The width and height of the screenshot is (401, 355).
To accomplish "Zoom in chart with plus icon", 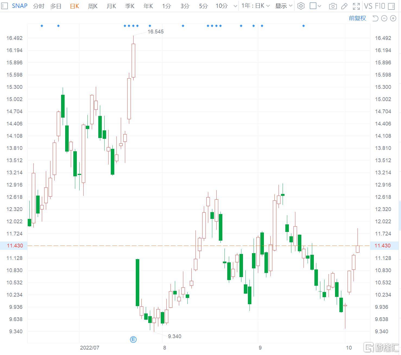I will [393, 18].
